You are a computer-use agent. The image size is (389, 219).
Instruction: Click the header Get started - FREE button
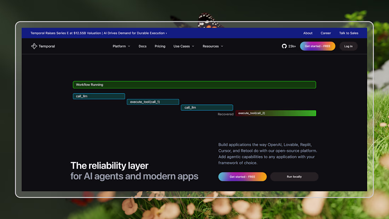(x=318, y=46)
